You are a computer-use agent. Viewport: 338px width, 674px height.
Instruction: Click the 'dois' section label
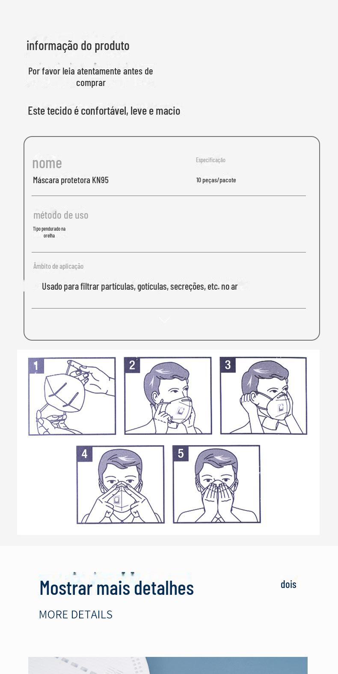(288, 584)
